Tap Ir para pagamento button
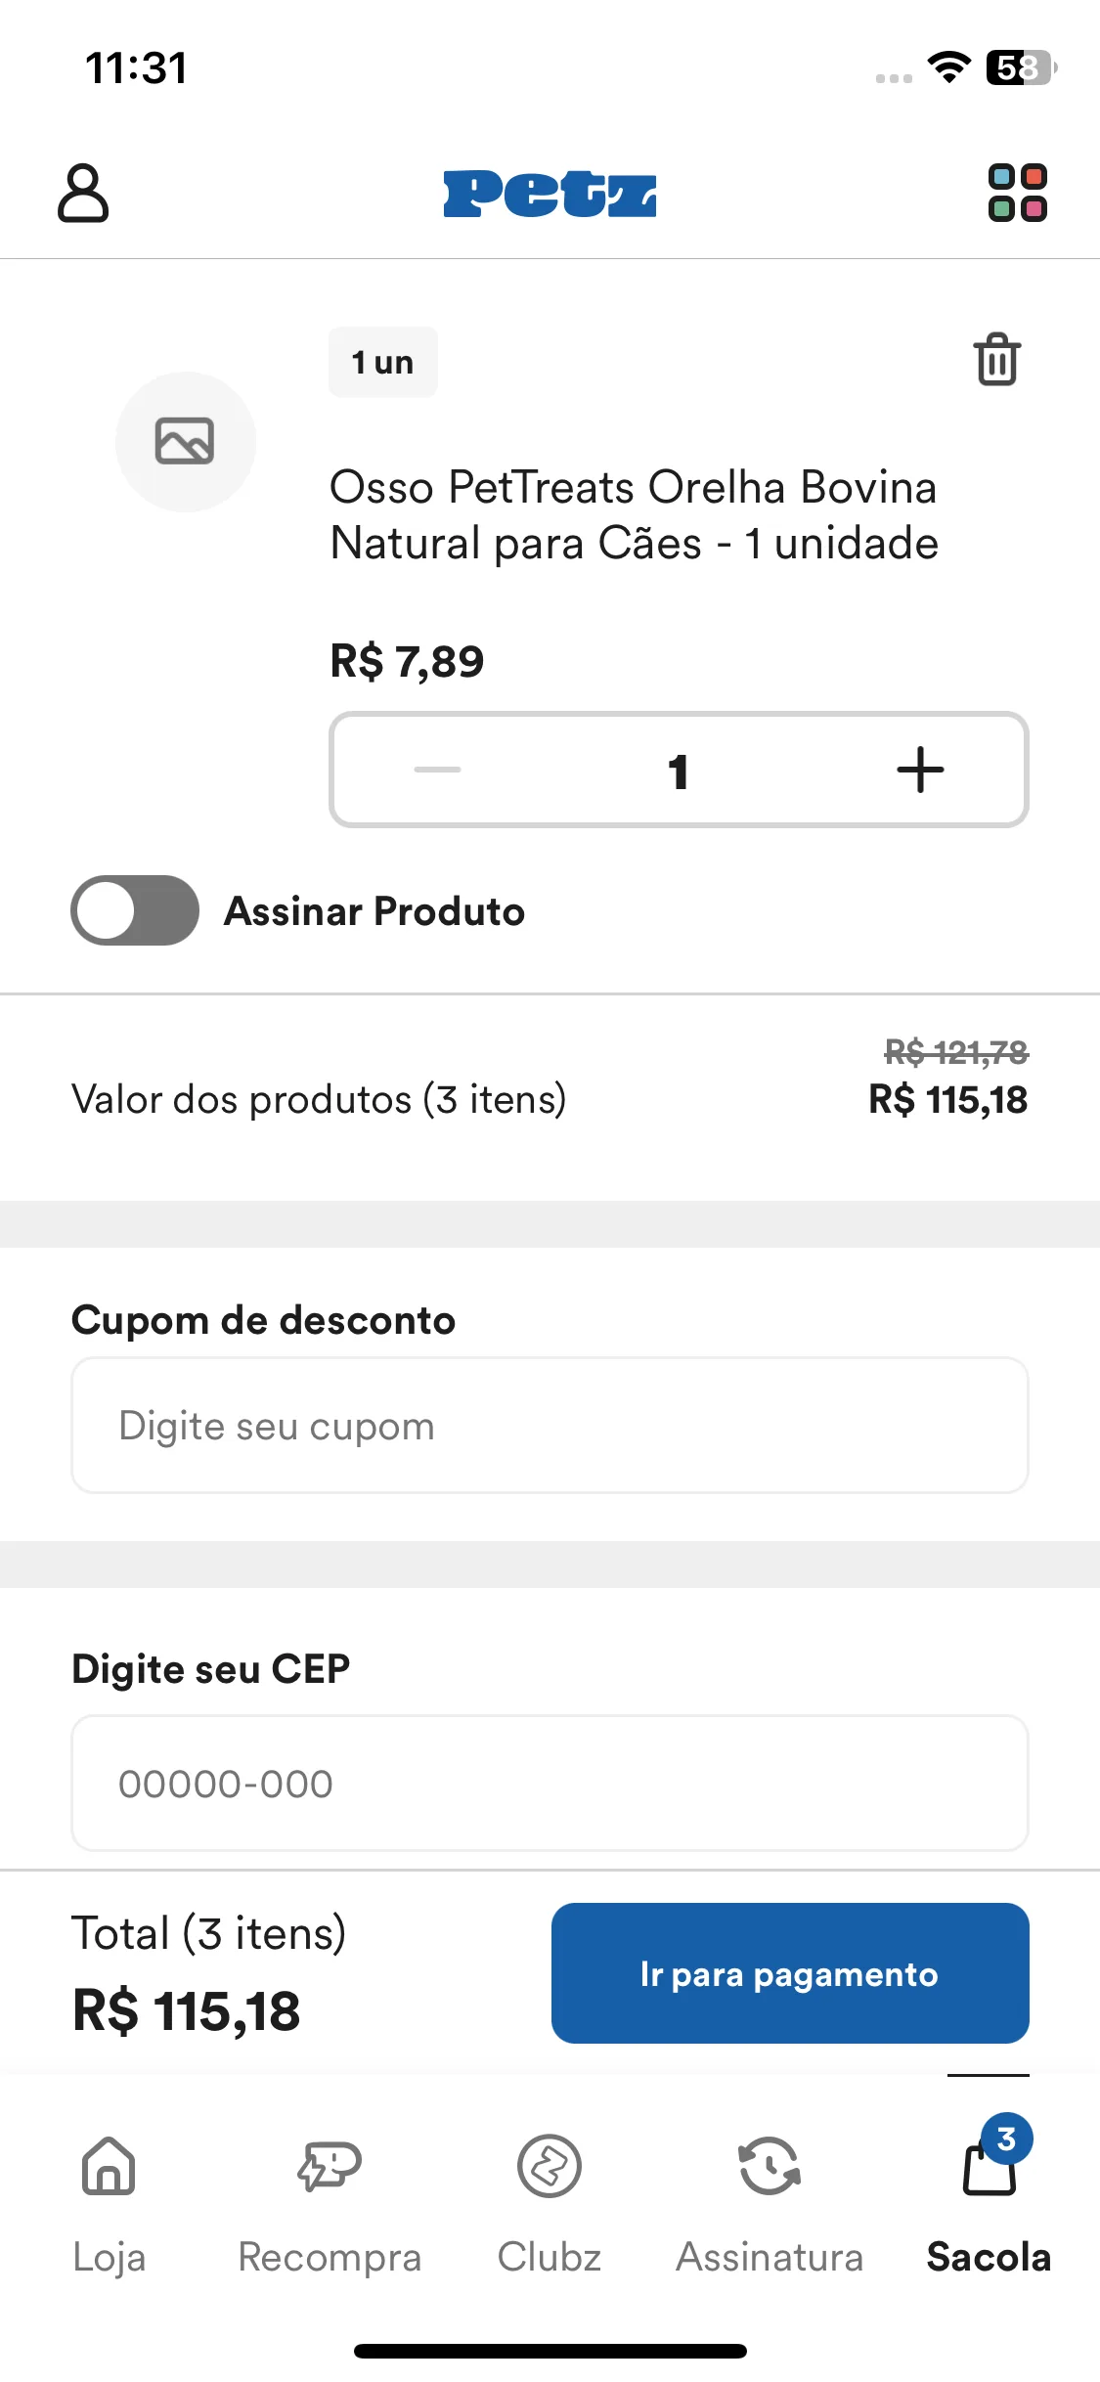This screenshot has height=2382, width=1100. click(x=790, y=1973)
